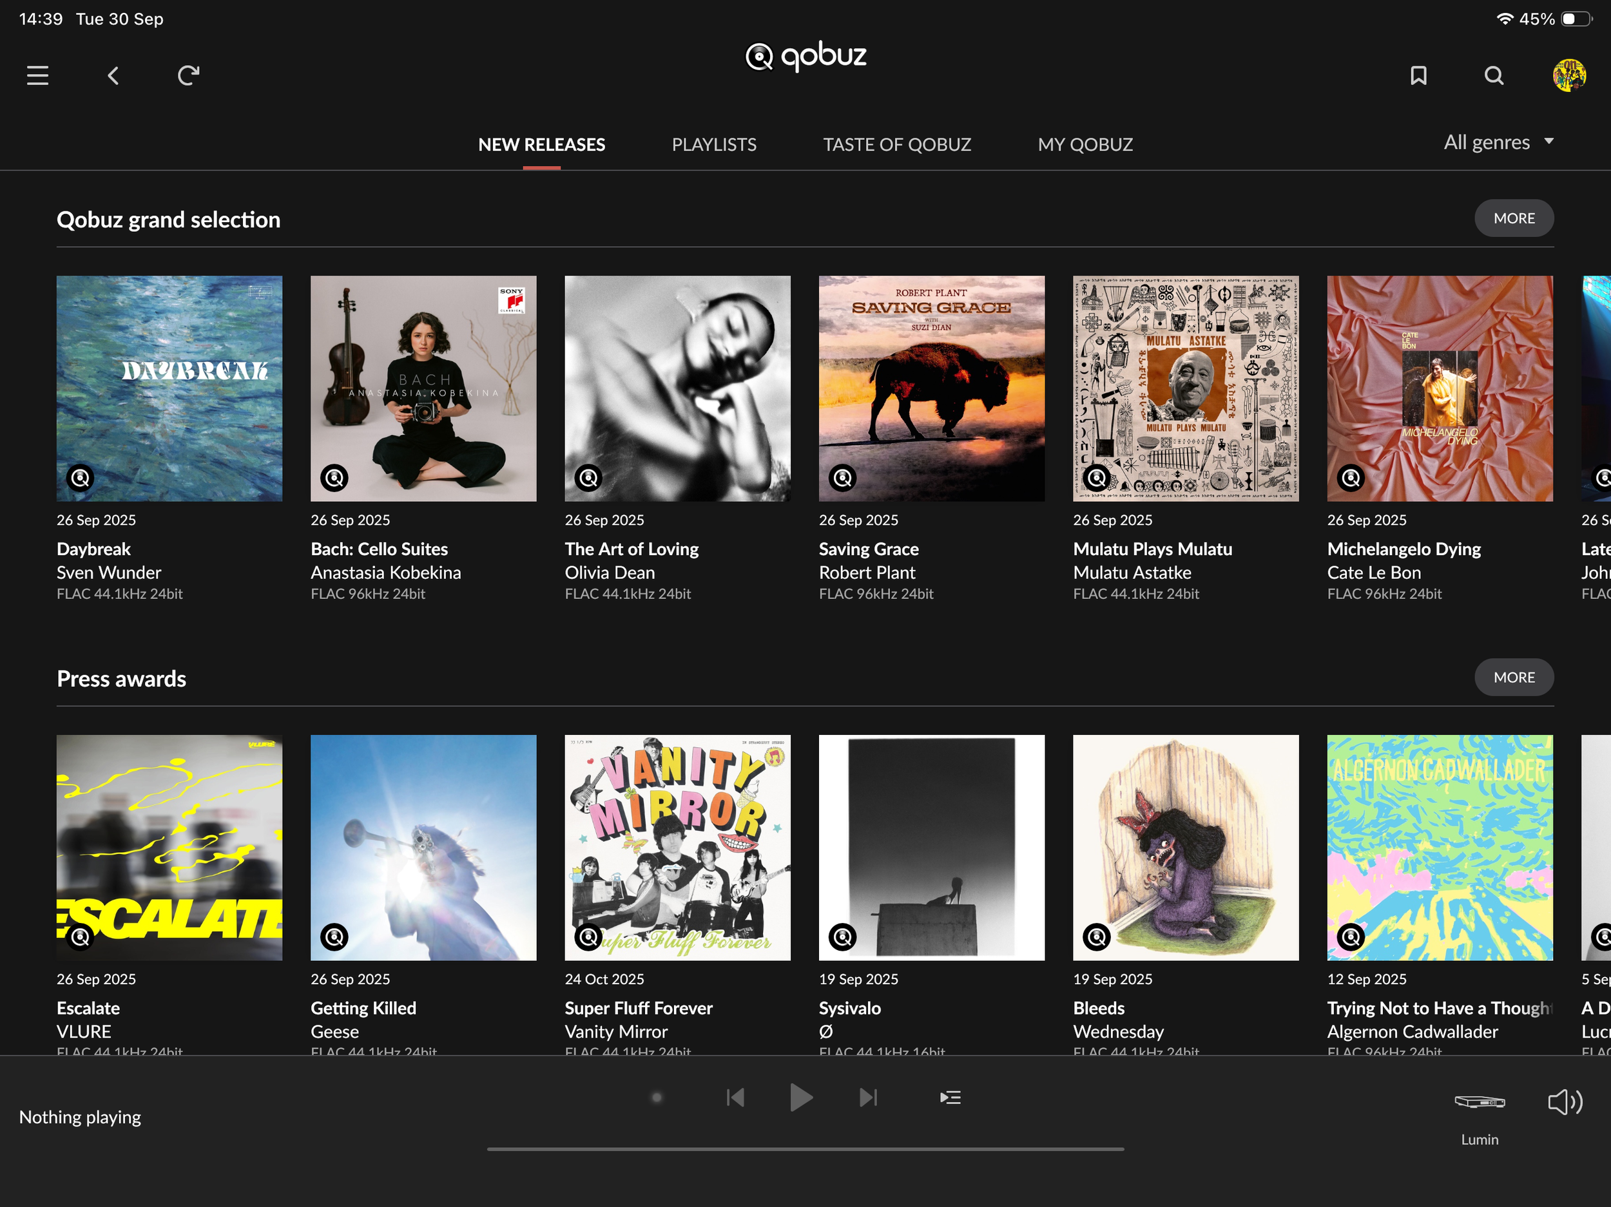Viewport: 1611px width, 1207px height.
Task: Go back with the left chevron
Action: point(113,76)
